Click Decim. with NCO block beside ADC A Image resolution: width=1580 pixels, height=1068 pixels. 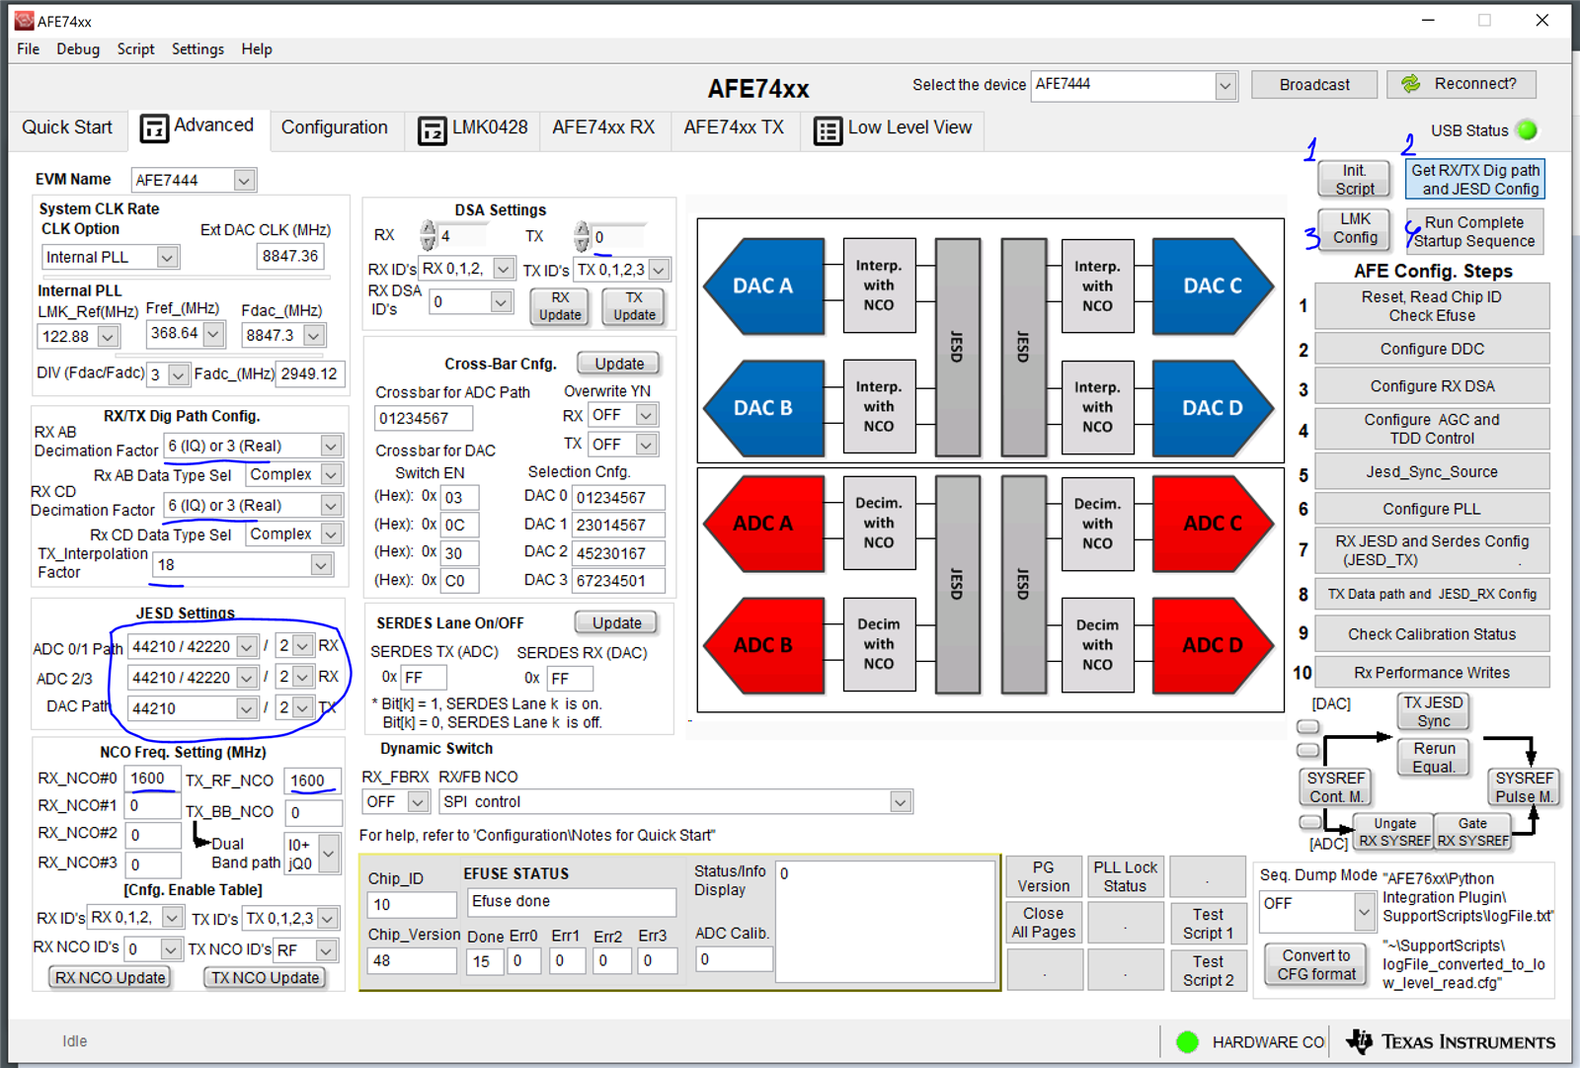click(x=879, y=523)
